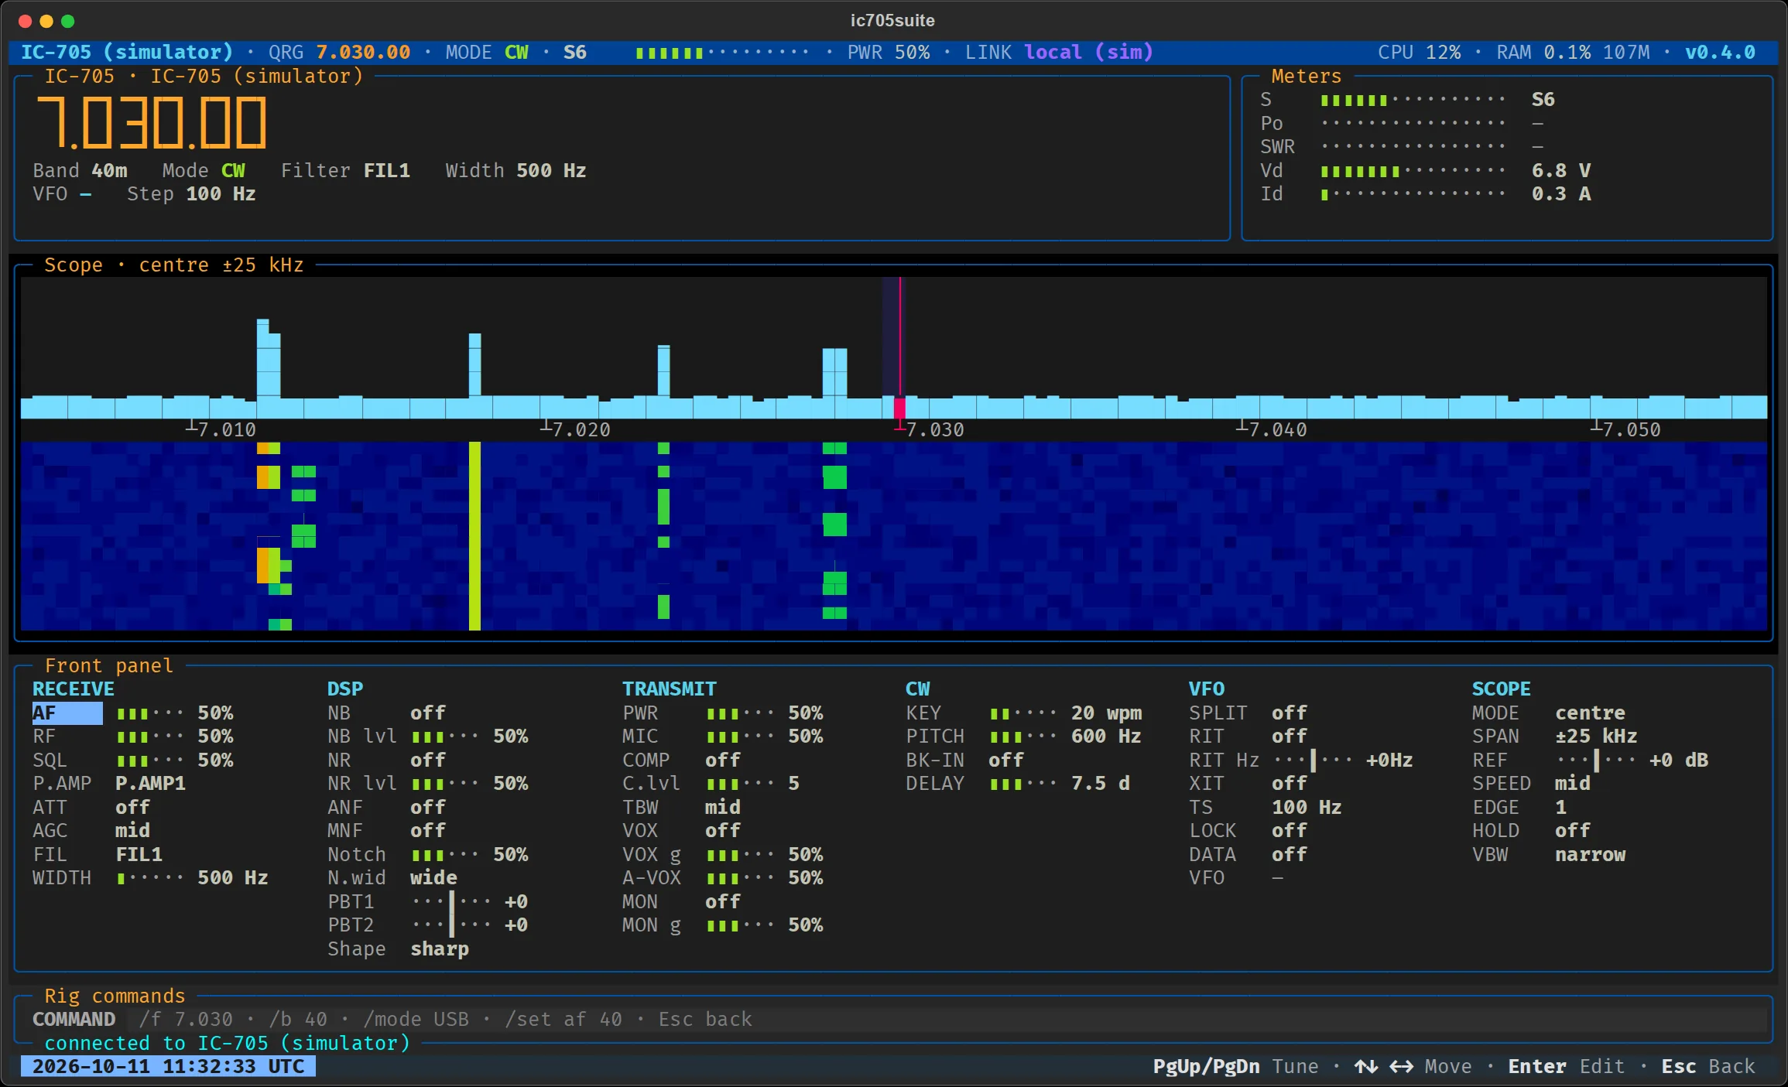Screen dimensions: 1788x1087
Task: Select the TRANSMIT column header
Action: coord(670,689)
